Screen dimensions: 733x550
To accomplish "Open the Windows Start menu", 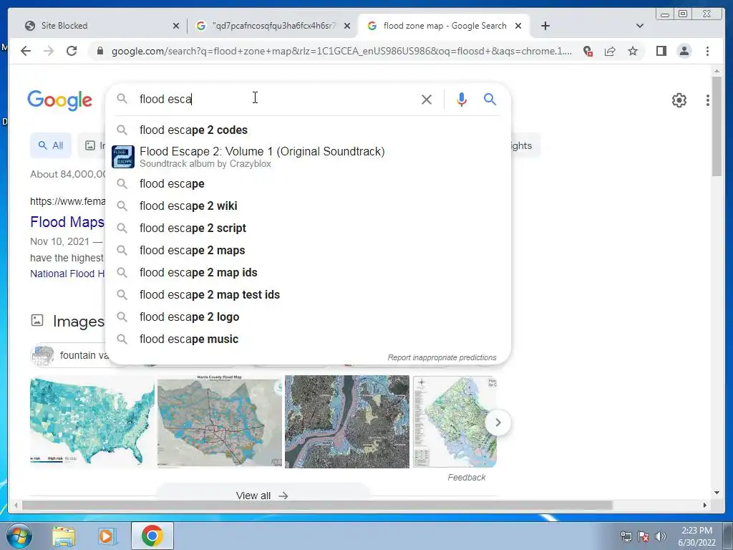I will coord(18,536).
